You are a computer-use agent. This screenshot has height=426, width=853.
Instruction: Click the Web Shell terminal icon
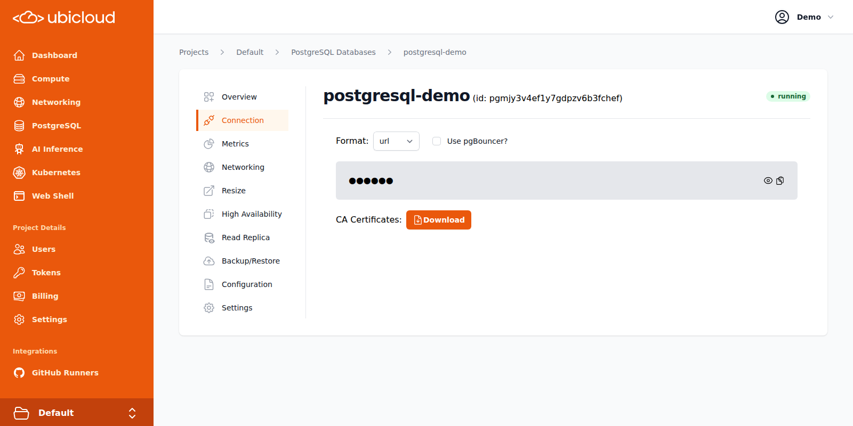pos(19,196)
